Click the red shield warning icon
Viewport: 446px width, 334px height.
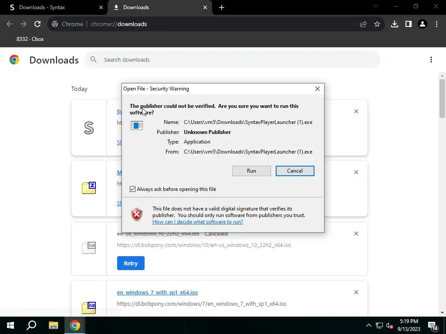pyautogui.click(x=136, y=215)
